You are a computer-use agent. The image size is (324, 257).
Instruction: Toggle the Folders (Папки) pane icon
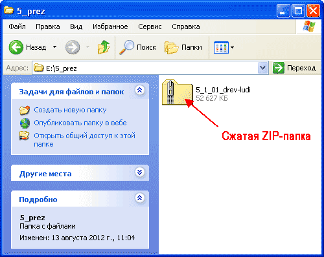171,47
